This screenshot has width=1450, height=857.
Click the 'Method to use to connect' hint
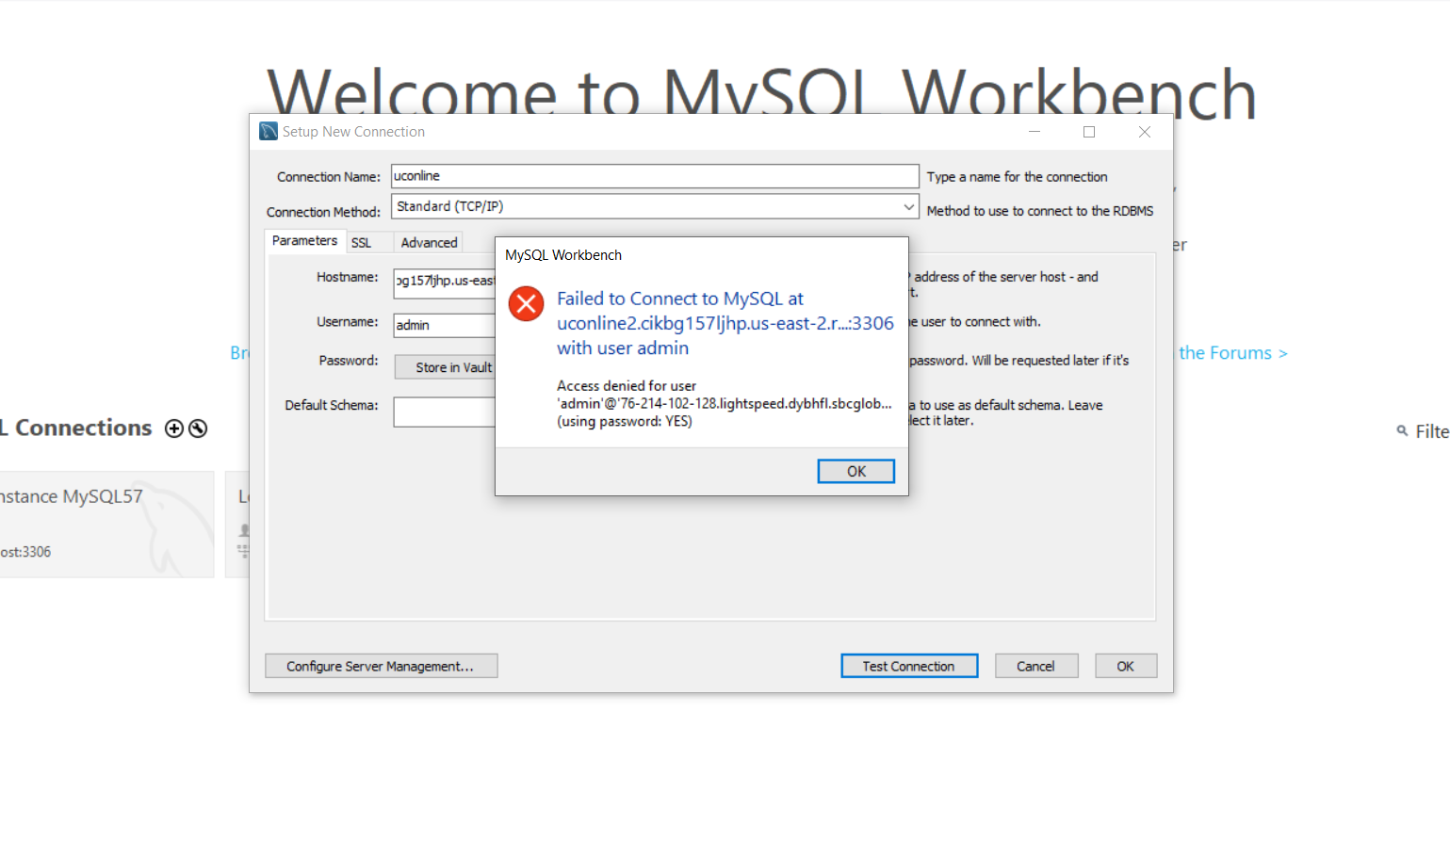click(x=1040, y=211)
